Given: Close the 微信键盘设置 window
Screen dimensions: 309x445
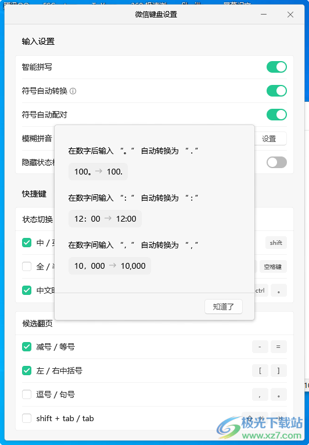Looking at the screenshot, I should (290, 15).
